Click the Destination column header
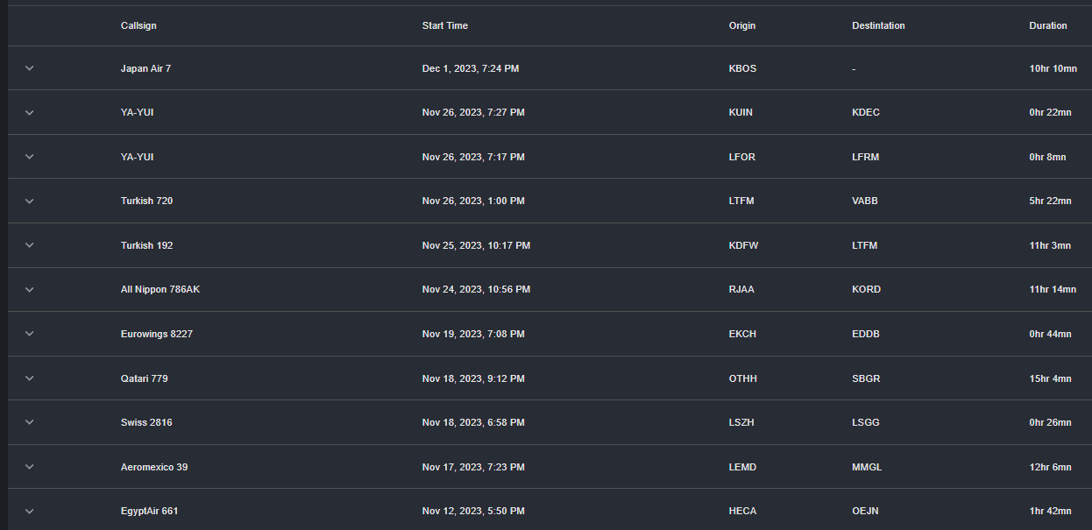 point(878,25)
